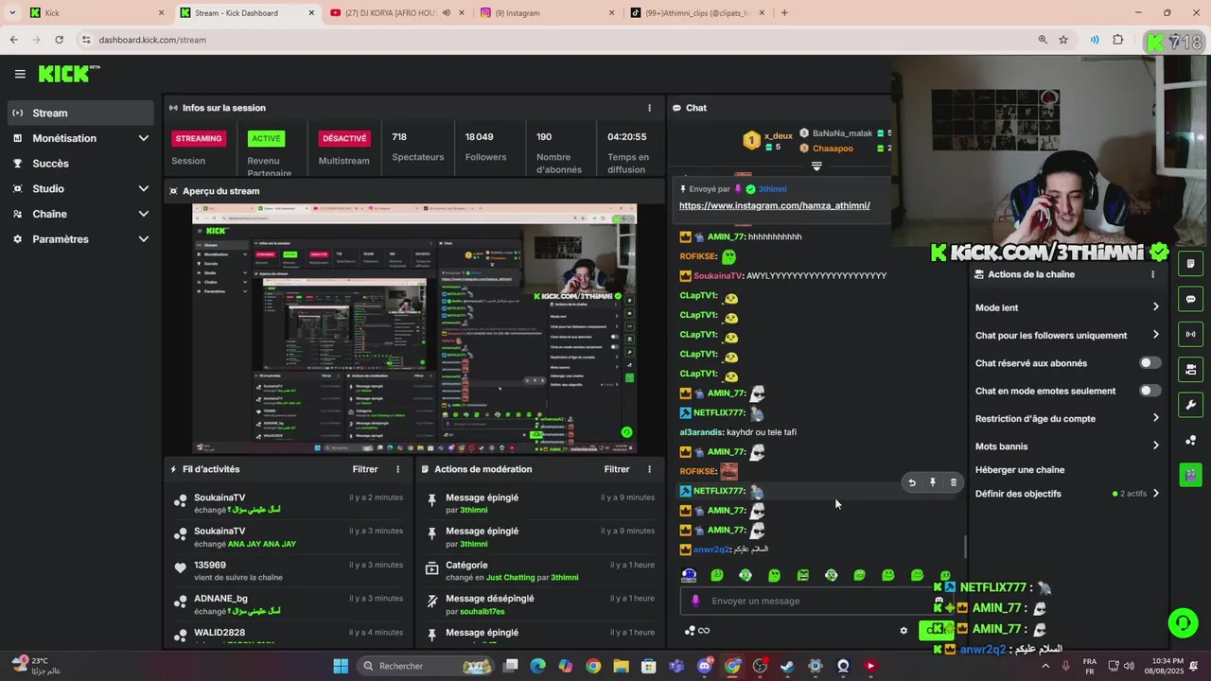Viewport: 1211px width, 681px height.
Task: Open Fil d'activités three-dot menu
Action: 397,469
